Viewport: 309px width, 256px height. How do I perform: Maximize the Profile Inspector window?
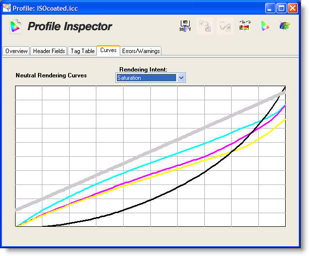pos(282,8)
